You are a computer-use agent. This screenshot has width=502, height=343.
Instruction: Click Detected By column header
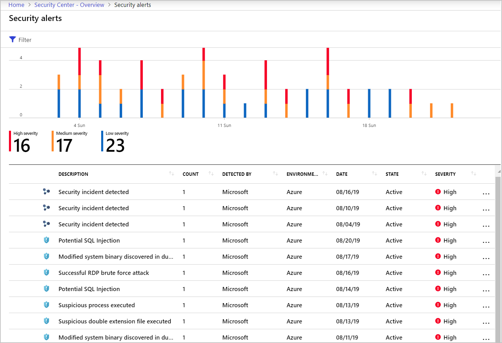tap(237, 174)
